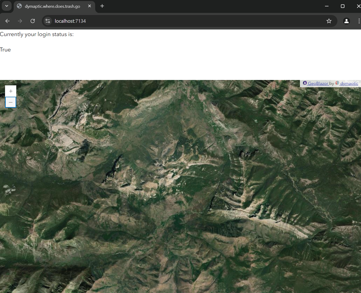This screenshot has width=361, height=293.
Task: Click the browser profile avatar
Action: [347, 21]
